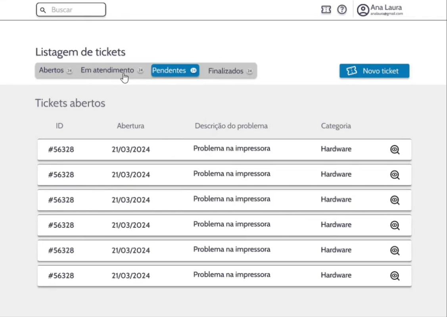The height and width of the screenshot is (317, 447).
Task: Click the Descrição do problema column header
Action: pos(231,126)
